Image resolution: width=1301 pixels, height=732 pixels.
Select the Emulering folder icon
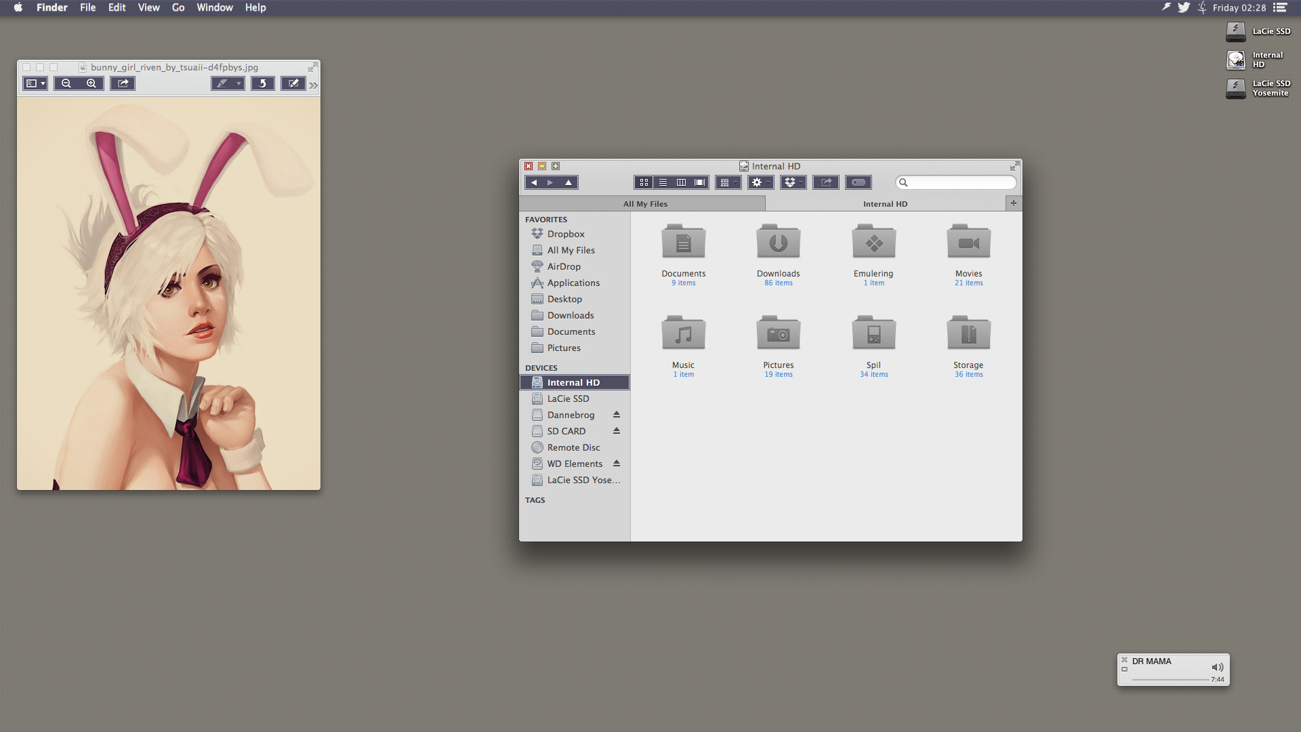coord(873,242)
